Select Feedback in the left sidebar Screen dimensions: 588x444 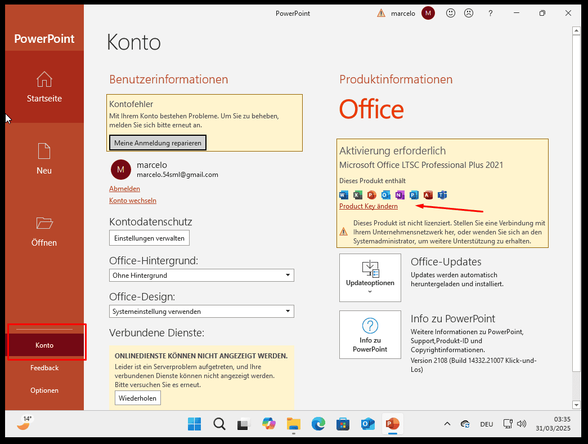point(44,368)
